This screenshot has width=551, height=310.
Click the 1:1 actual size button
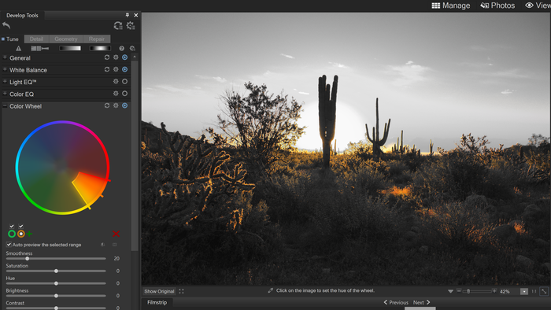(x=534, y=291)
